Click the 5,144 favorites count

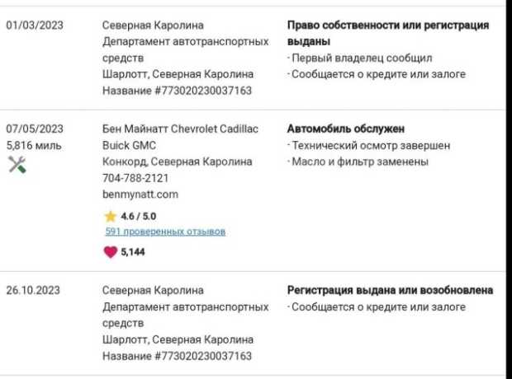pos(133,252)
